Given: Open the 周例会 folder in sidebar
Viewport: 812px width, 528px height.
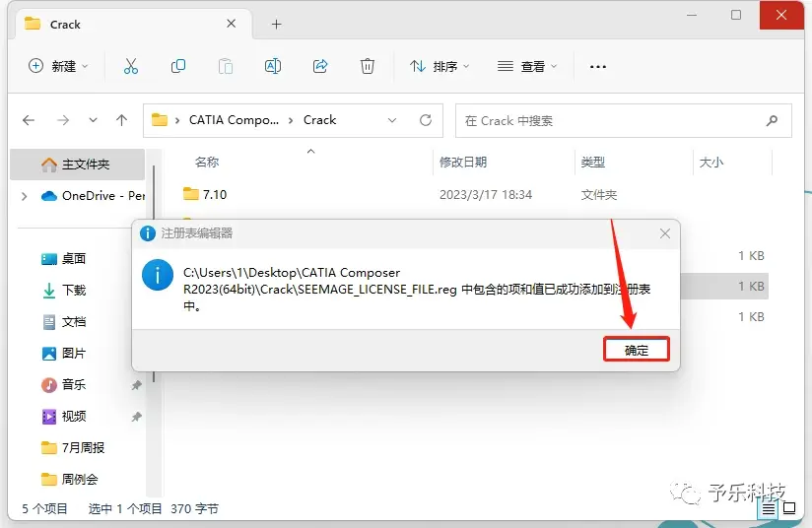Looking at the screenshot, I should [x=69, y=479].
